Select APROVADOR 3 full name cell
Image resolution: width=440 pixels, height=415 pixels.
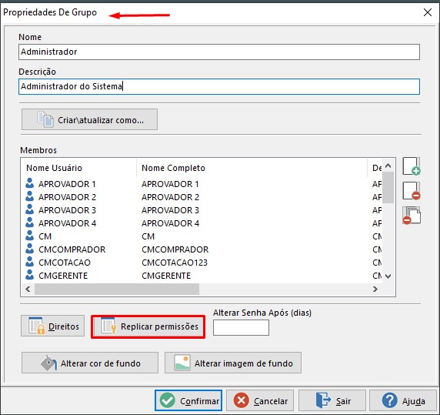click(170, 210)
